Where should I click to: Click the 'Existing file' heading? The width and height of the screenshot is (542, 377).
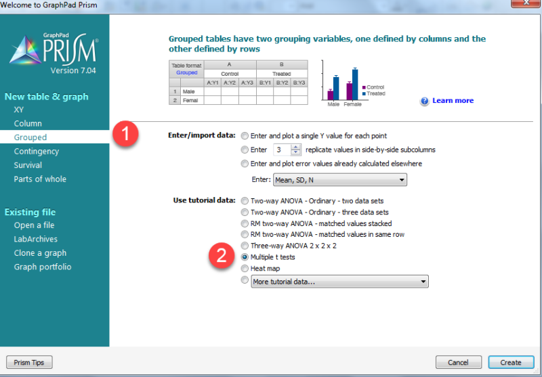click(x=30, y=212)
